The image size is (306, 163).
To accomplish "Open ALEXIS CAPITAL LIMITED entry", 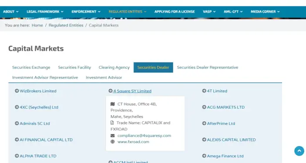I will 231,140.
